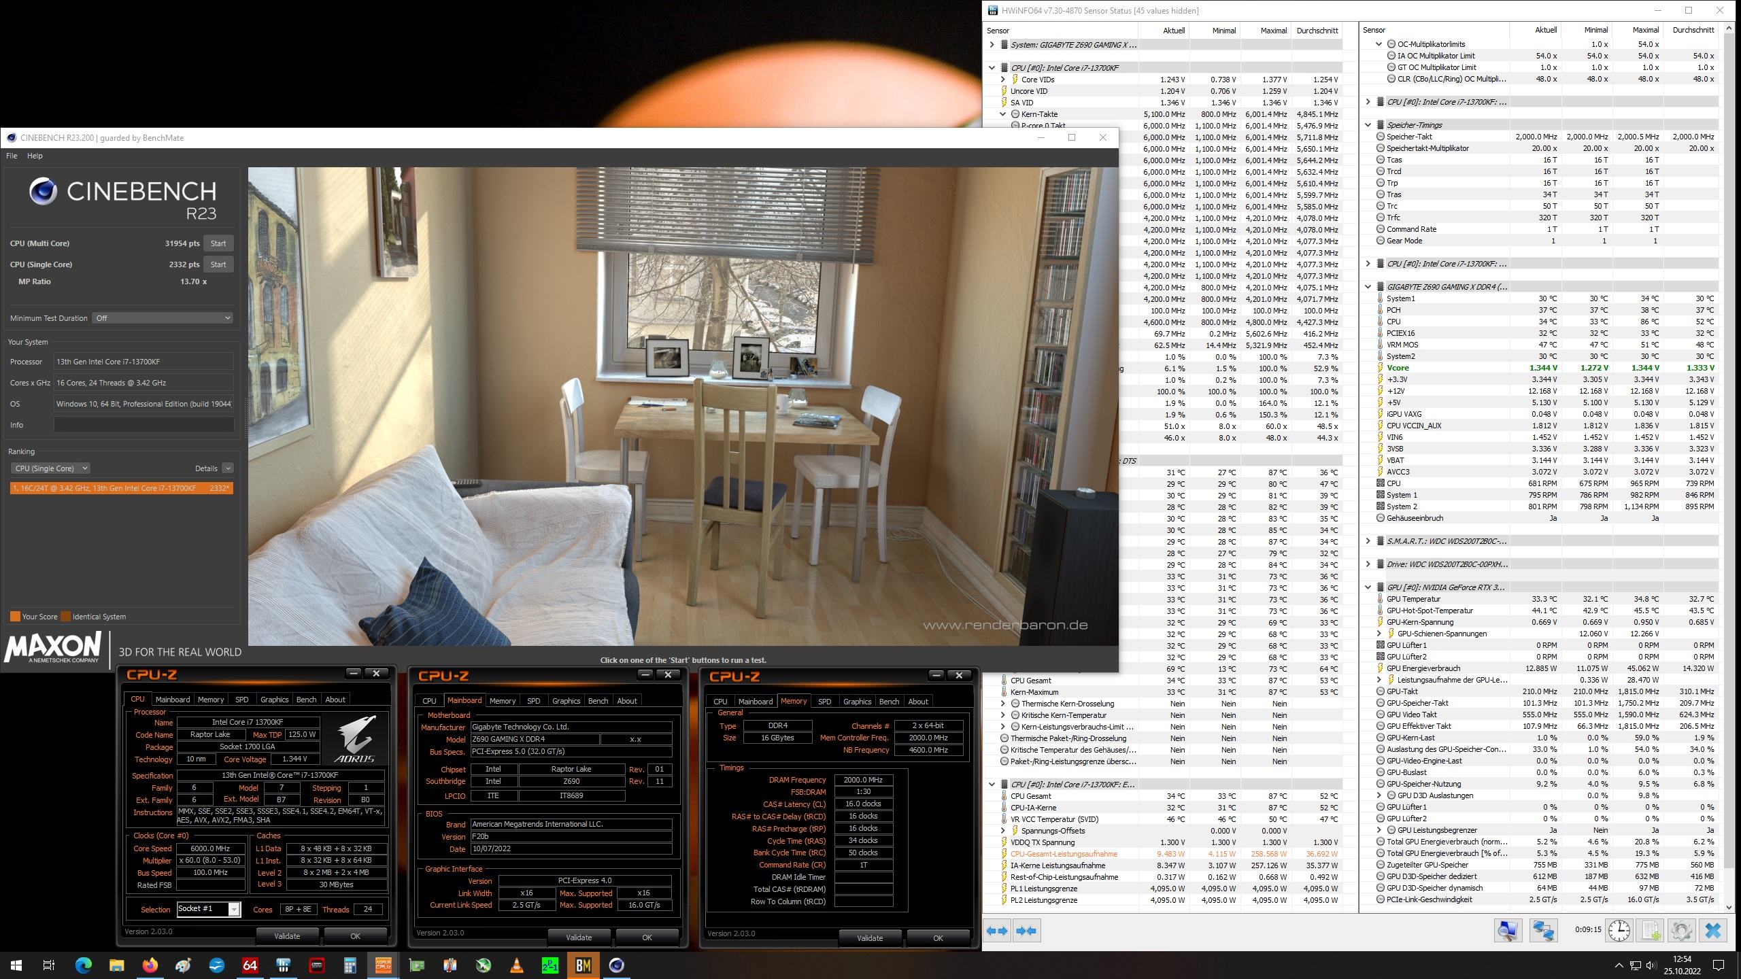The height and width of the screenshot is (979, 1741).
Task: Click HWiNFO collapse columns arrows button
Action: (1026, 930)
